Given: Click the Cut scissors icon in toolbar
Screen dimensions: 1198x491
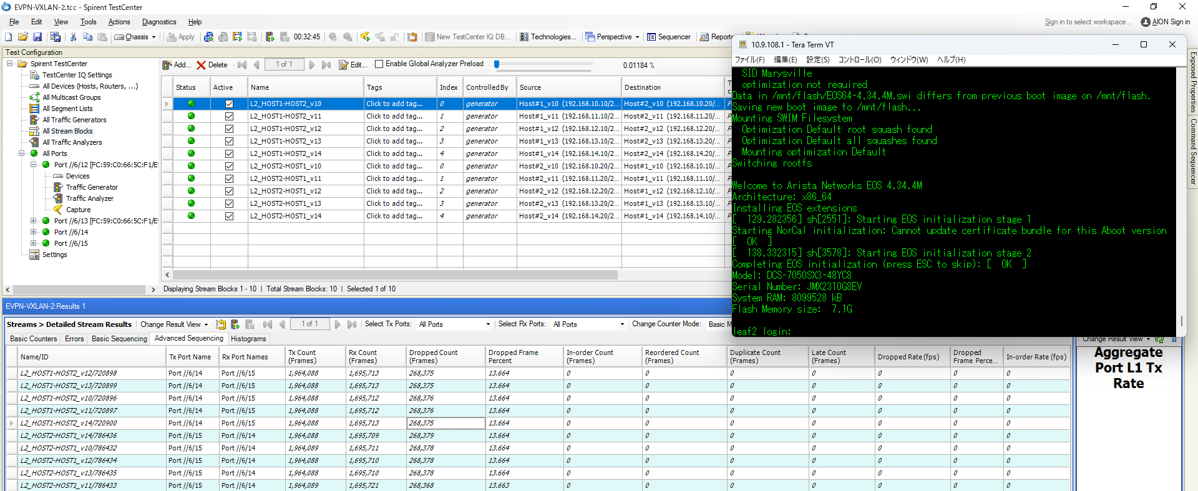Looking at the screenshot, I should [x=73, y=37].
